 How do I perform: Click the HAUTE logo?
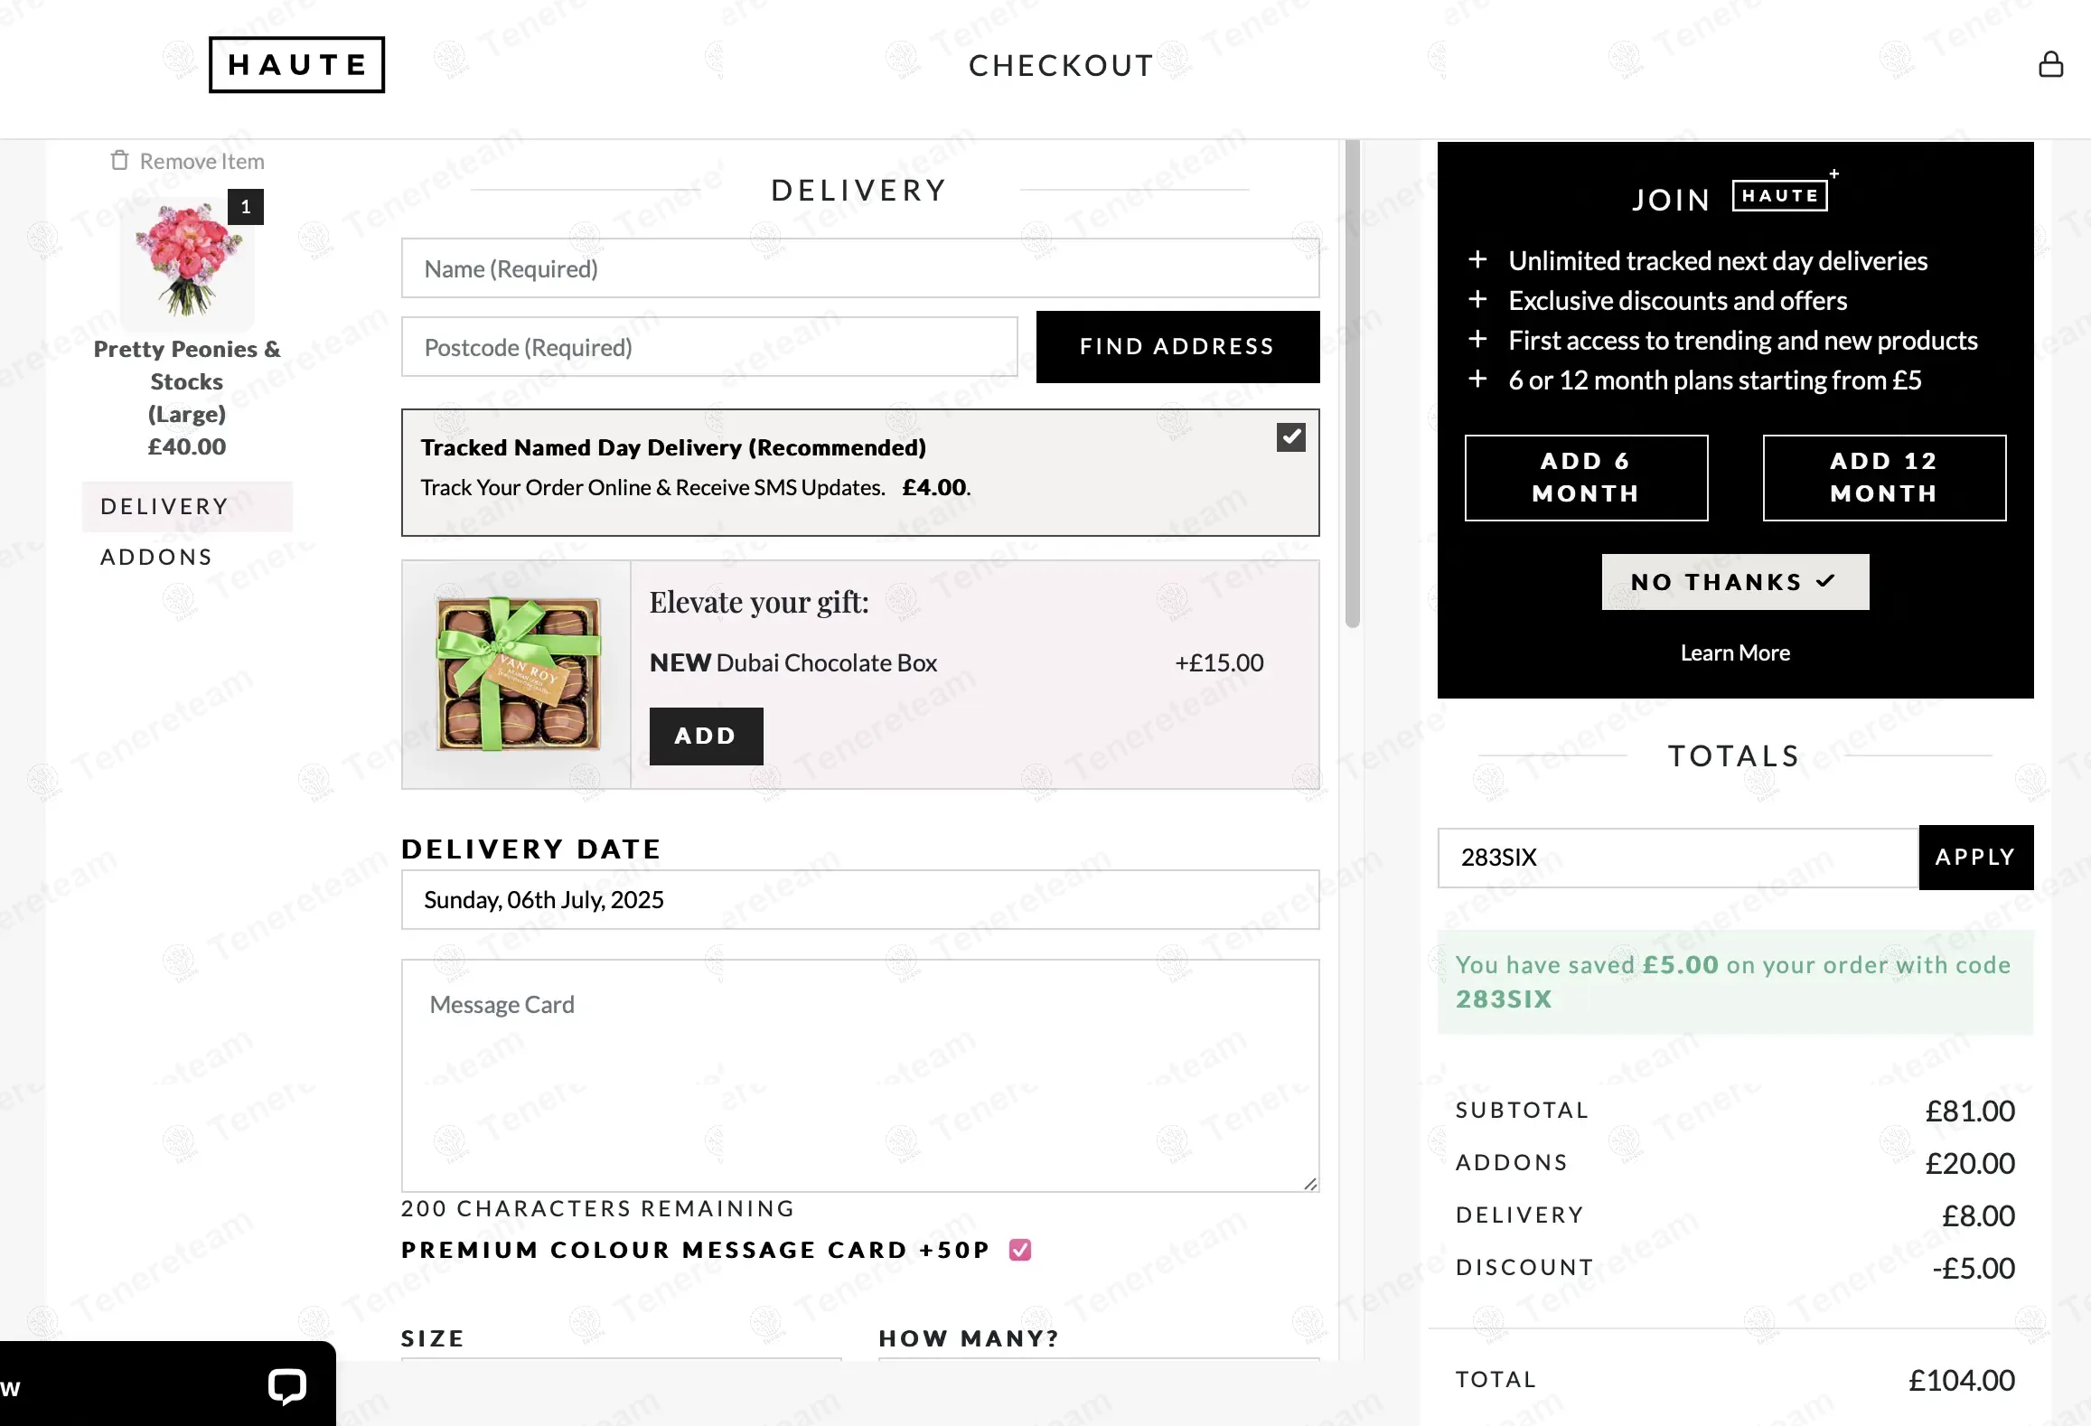click(296, 65)
